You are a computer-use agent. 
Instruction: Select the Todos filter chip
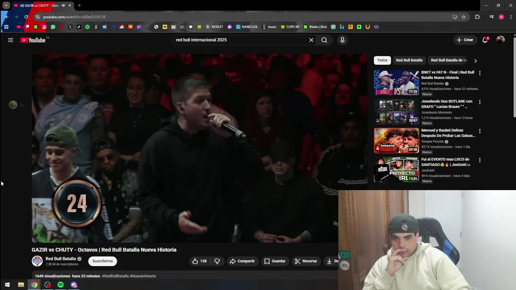pyautogui.click(x=382, y=60)
